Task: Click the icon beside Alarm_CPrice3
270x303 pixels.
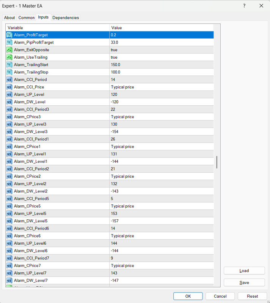Action: (x=9, y=117)
